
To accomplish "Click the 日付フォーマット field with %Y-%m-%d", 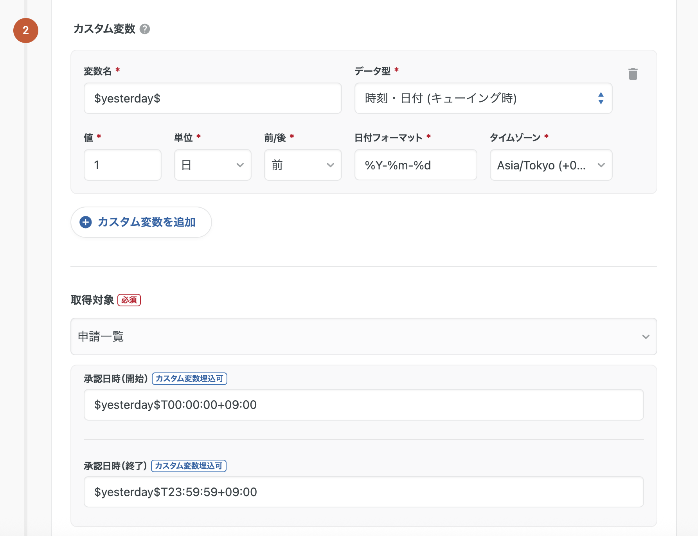I will (x=415, y=165).
